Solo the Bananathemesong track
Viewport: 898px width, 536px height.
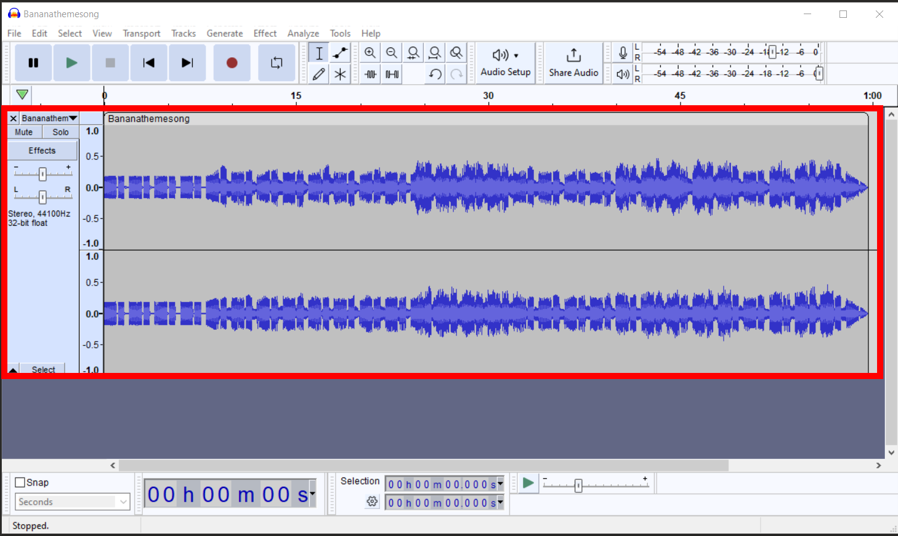click(x=60, y=131)
